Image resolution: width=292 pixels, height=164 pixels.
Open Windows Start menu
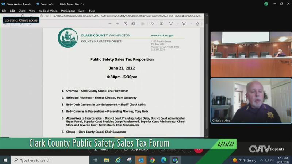[5, 160]
